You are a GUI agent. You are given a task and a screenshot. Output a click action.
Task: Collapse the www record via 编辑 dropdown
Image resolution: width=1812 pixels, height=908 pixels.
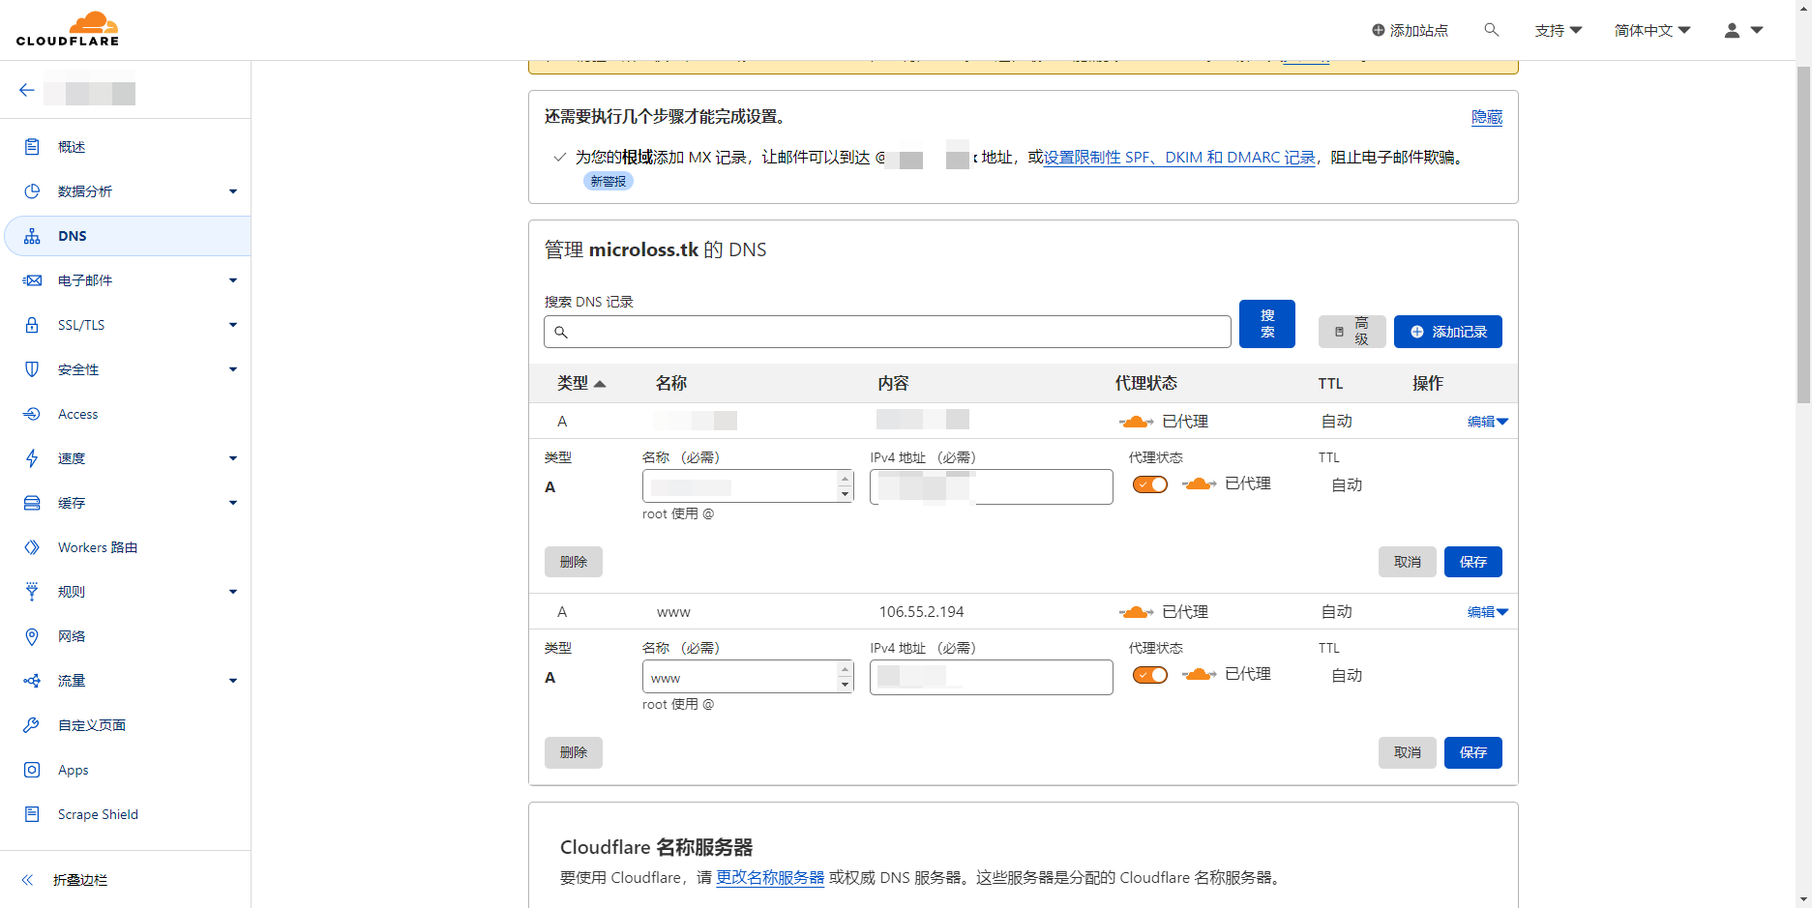click(x=1488, y=612)
